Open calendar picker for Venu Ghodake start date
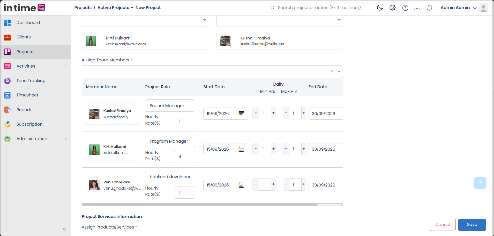The height and width of the screenshot is (236, 494). [x=241, y=185]
